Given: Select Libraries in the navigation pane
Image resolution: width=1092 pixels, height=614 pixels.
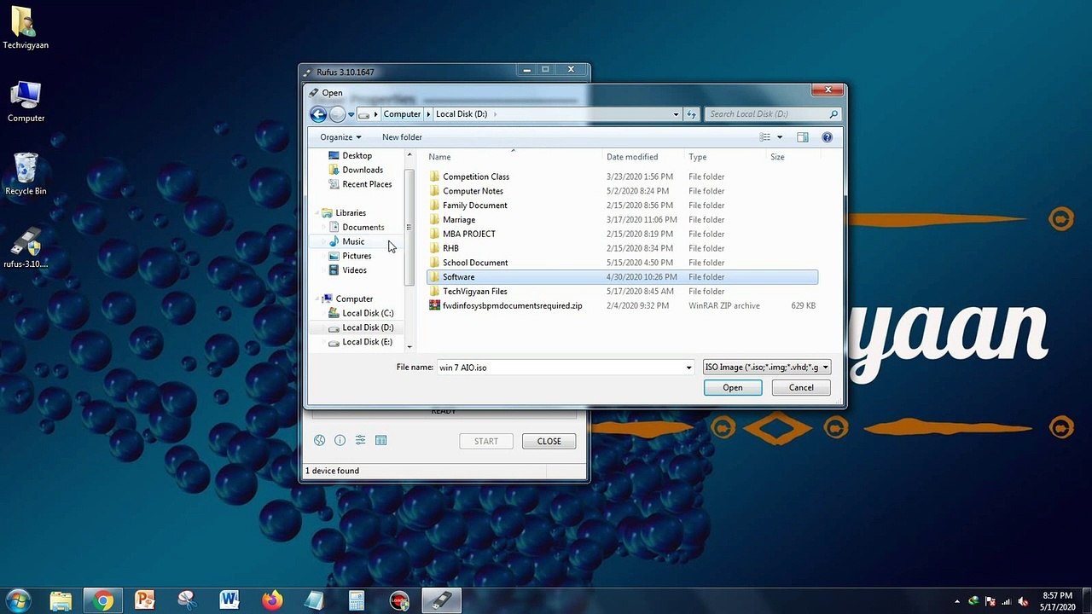Looking at the screenshot, I should (x=351, y=213).
